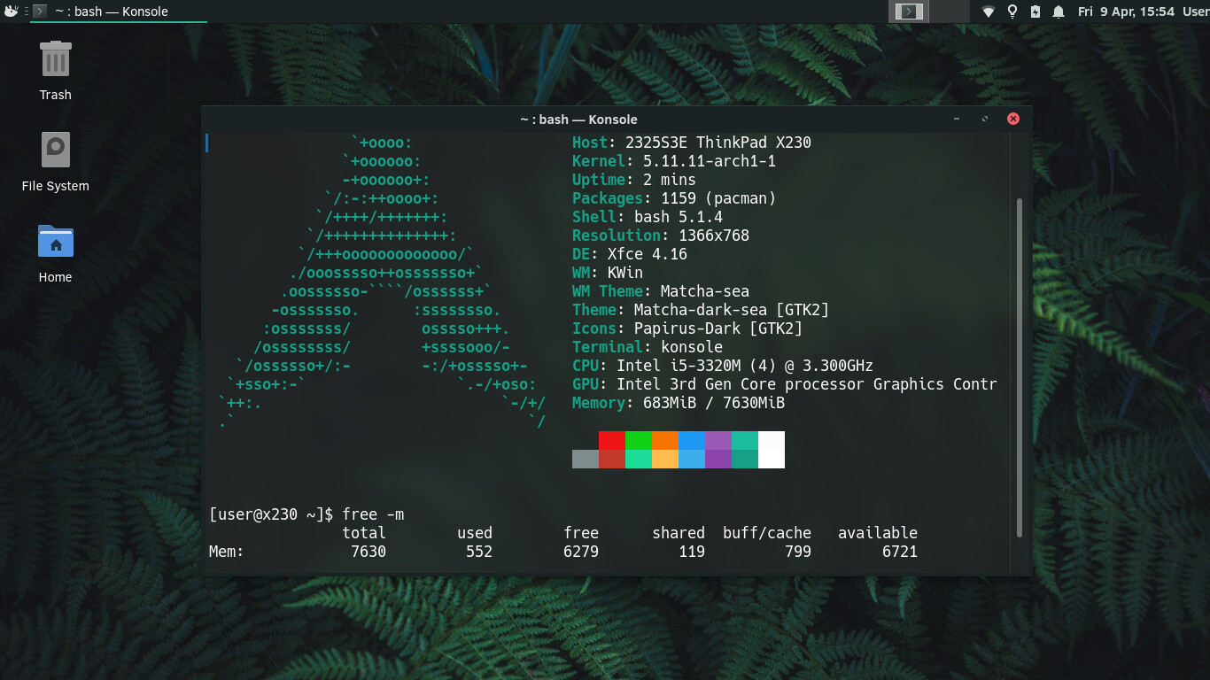Open the notification bell icon
The height and width of the screenshot is (680, 1210).
(x=1059, y=12)
